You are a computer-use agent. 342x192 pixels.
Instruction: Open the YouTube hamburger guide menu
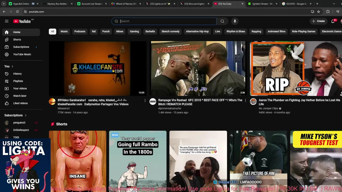tap(7, 21)
